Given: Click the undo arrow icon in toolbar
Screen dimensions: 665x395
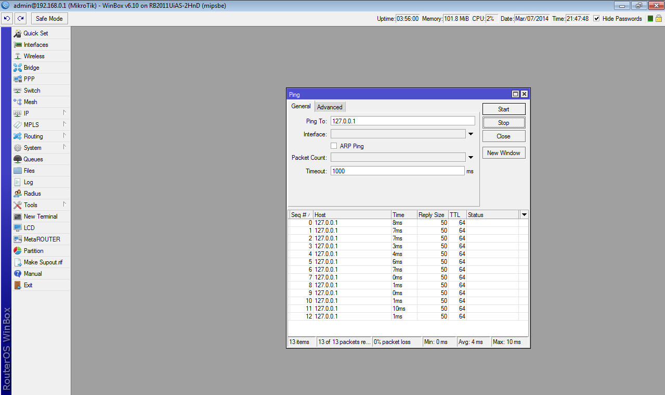Looking at the screenshot, I should pyautogui.click(x=7, y=19).
